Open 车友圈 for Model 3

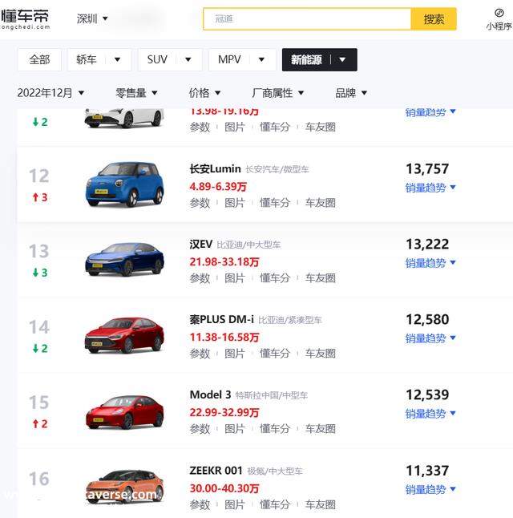point(320,428)
